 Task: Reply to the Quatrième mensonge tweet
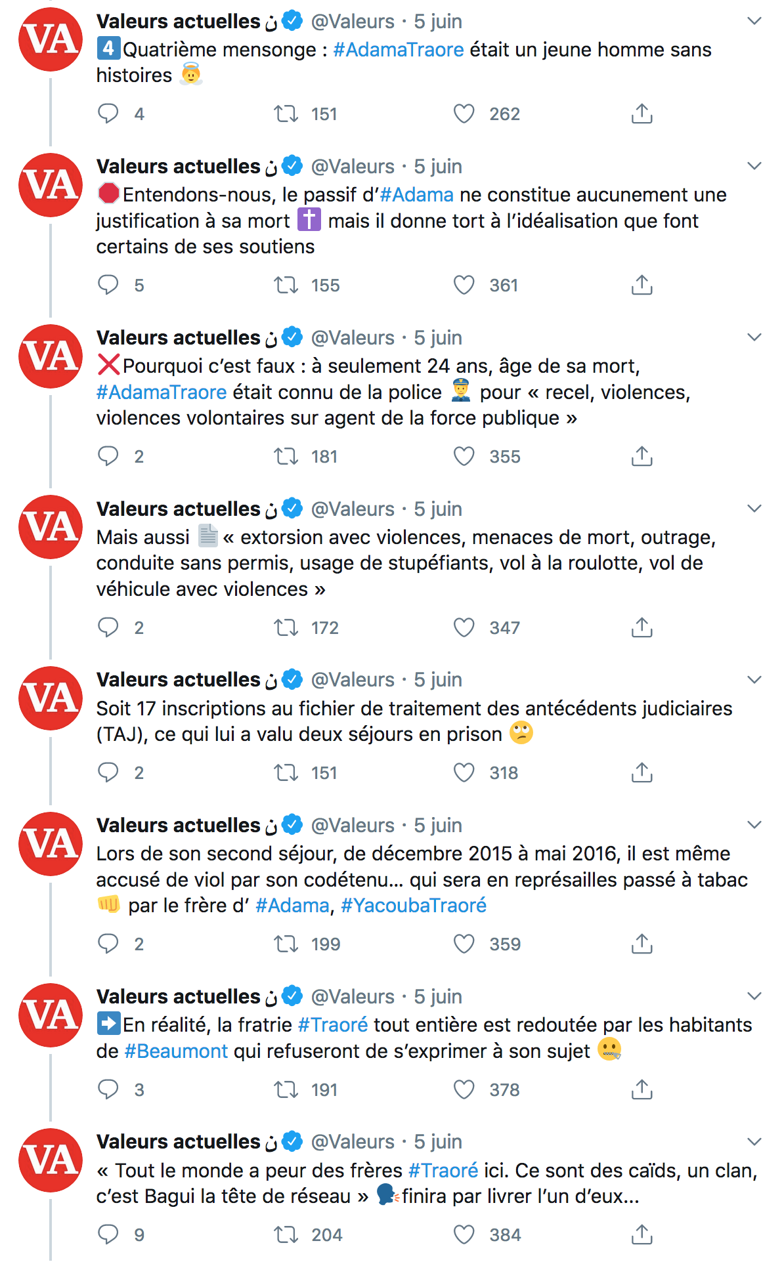click(x=108, y=114)
